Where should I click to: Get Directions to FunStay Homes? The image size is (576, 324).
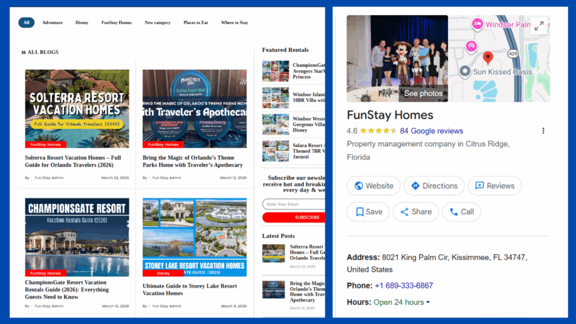(434, 186)
